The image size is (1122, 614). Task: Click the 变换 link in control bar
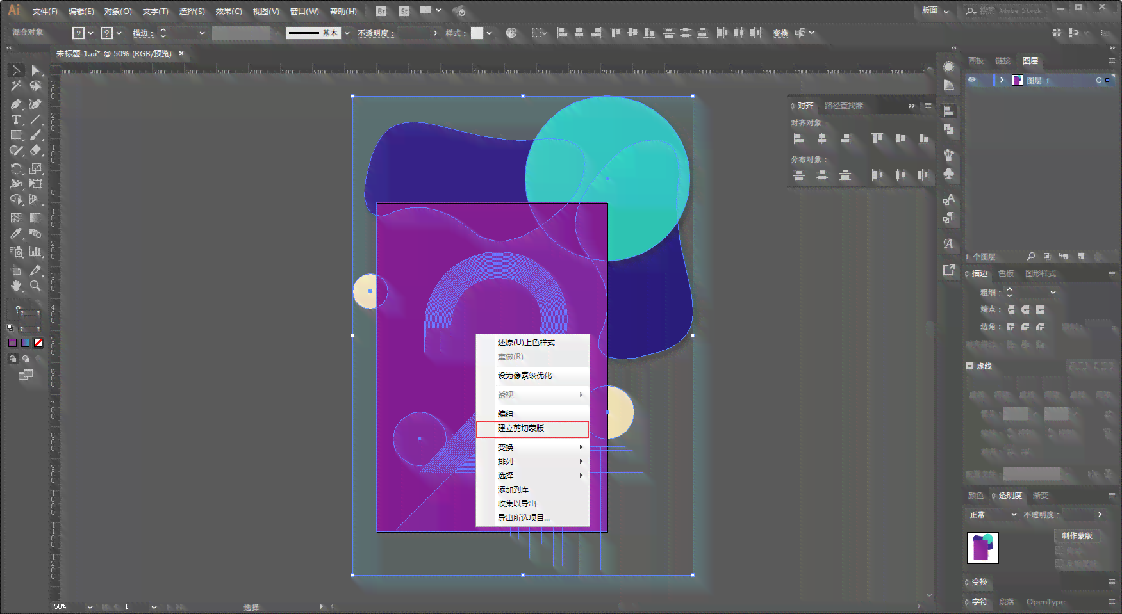coord(780,33)
